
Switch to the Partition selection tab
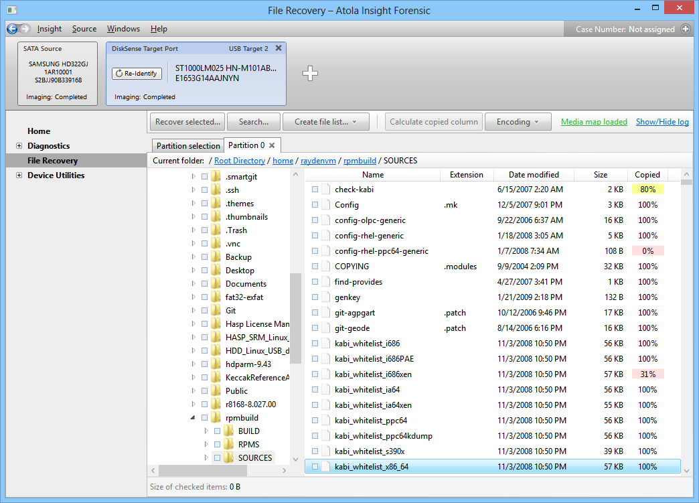click(x=187, y=145)
